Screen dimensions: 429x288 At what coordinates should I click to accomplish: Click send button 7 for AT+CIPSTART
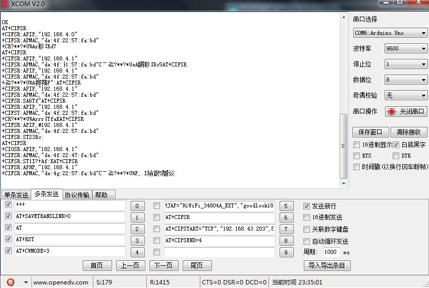click(x=286, y=229)
